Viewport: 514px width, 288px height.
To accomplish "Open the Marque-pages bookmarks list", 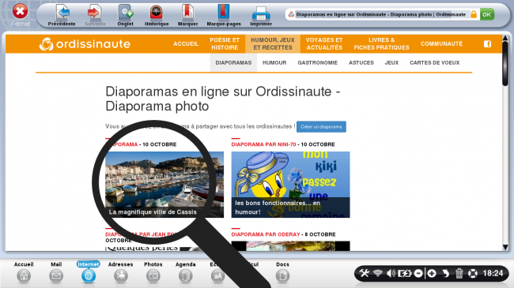I will pyautogui.click(x=224, y=15).
